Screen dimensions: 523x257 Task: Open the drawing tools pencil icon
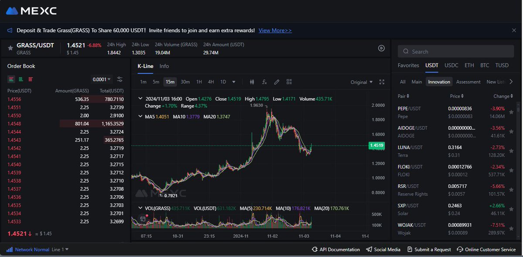pyautogui.click(x=277, y=82)
